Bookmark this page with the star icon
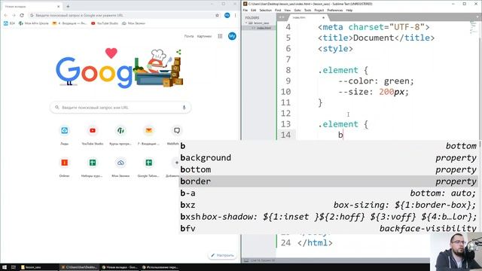482x271 pixels. pyautogui.click(x=217, y=15)
